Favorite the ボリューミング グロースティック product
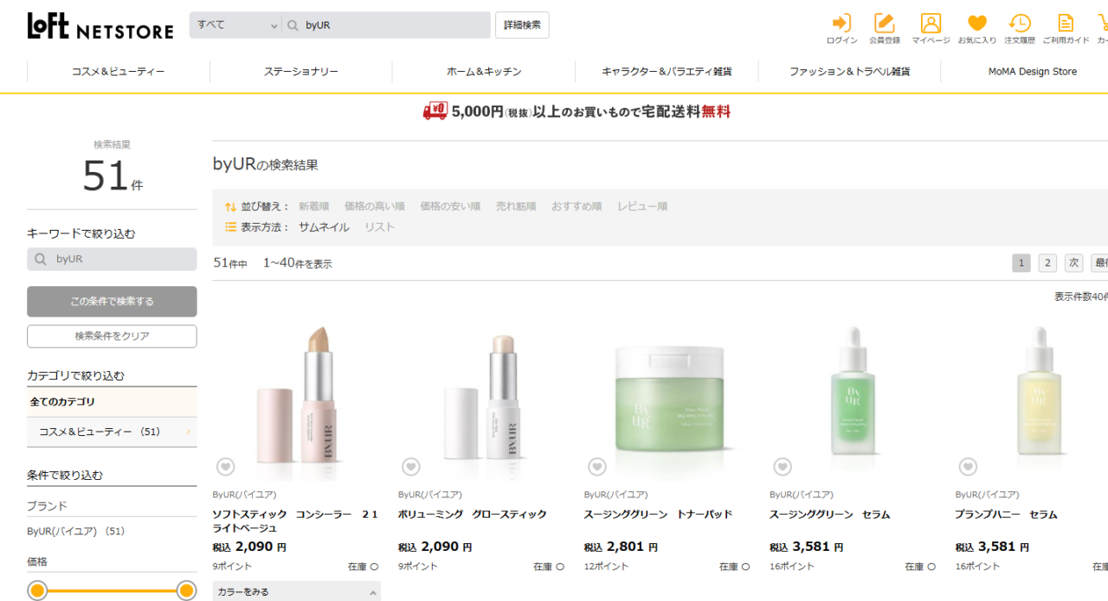Image resolution: width=1108 pixels, height=601 pixels. click(x=411, y=467)
